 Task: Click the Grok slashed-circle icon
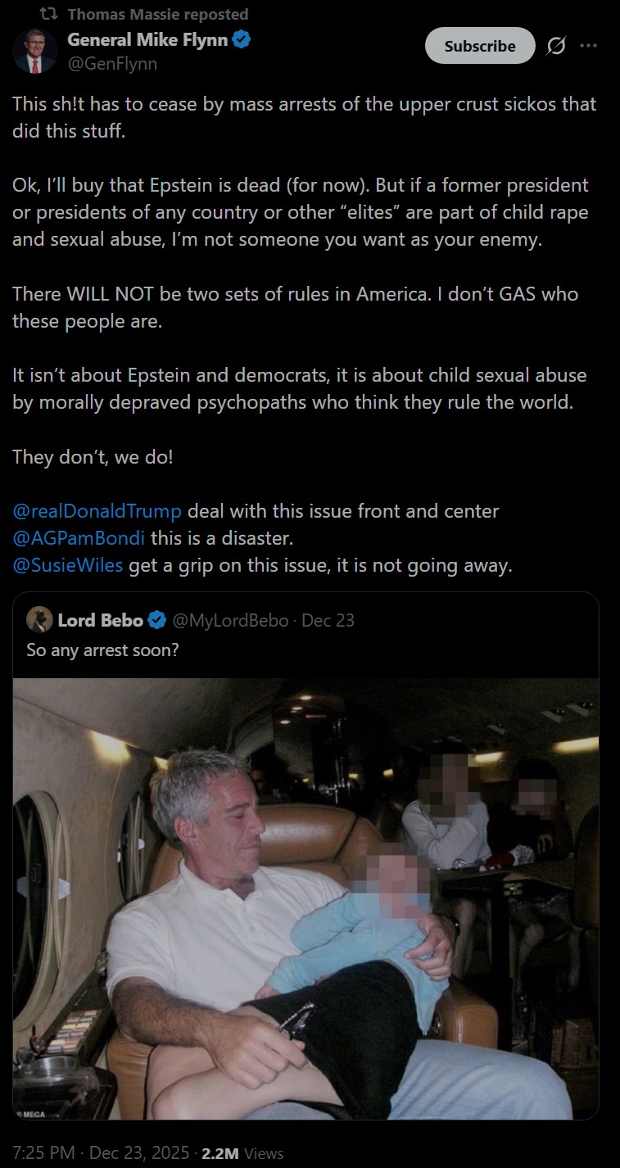(555, 47)
